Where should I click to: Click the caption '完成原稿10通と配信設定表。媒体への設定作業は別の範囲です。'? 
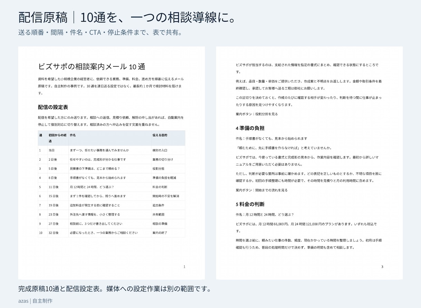[115, 288]
